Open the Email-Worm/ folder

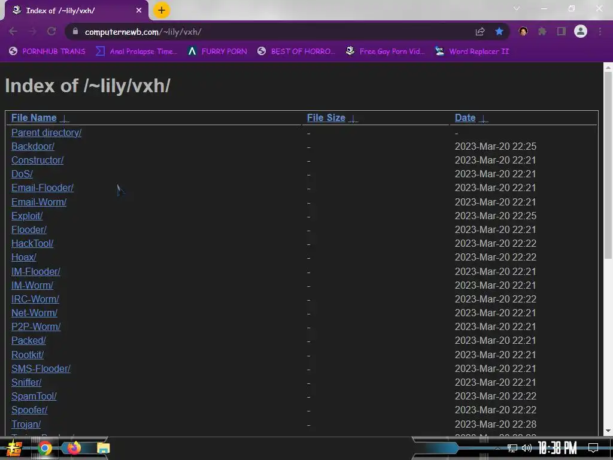(x=39, y=202)
